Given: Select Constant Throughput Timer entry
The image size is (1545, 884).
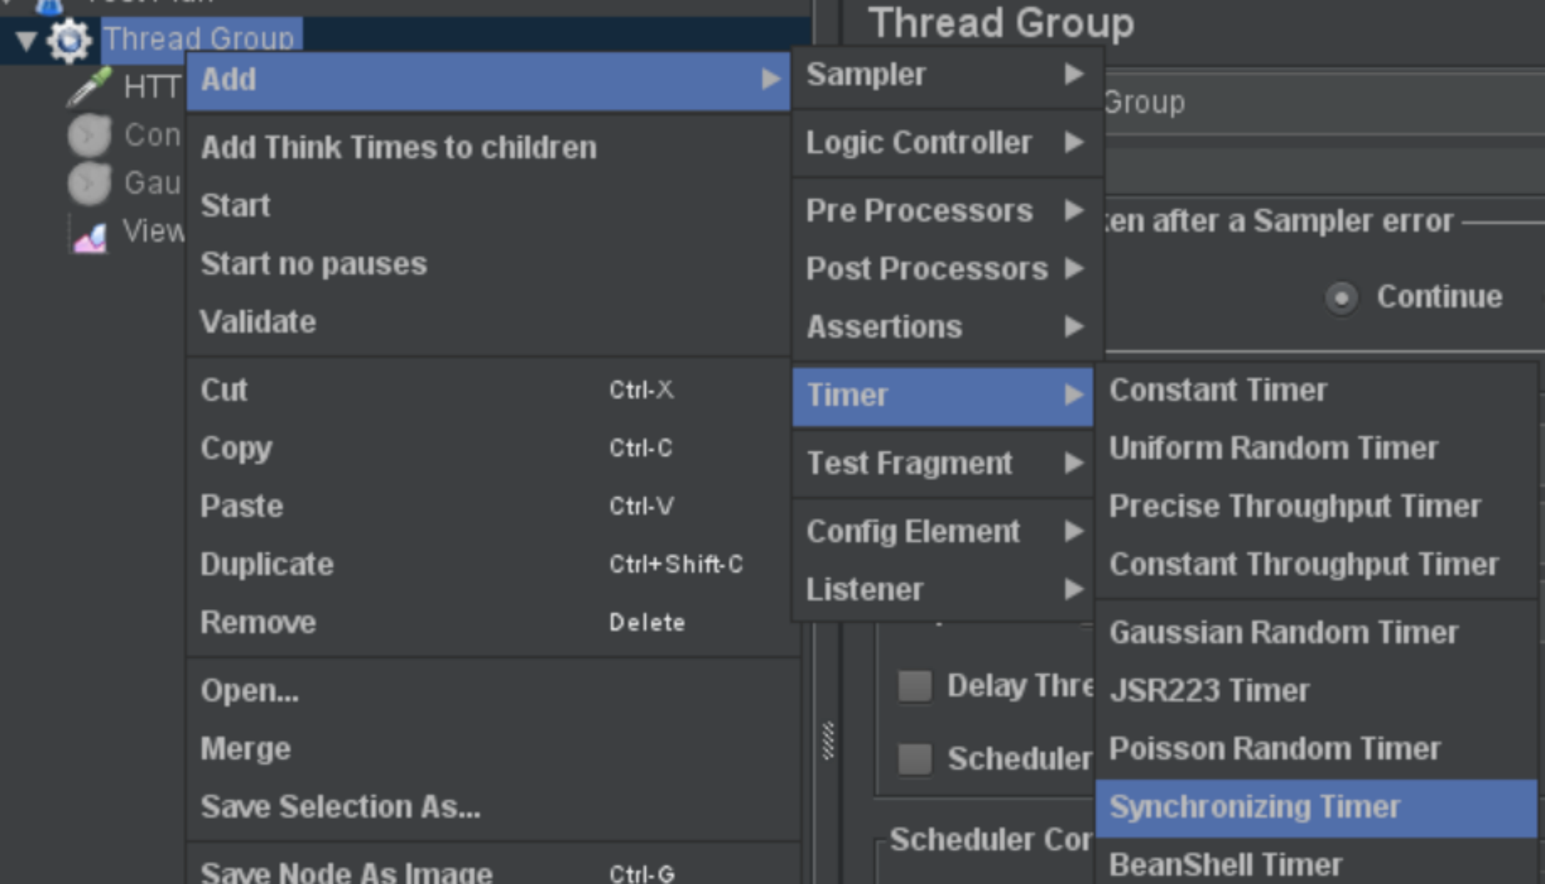Looking at the screenshot, I should tap(1304, 564).
